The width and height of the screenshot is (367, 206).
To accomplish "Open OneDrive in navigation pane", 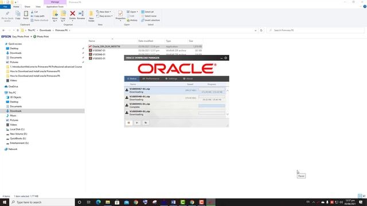I will click(x=13, y=86).
